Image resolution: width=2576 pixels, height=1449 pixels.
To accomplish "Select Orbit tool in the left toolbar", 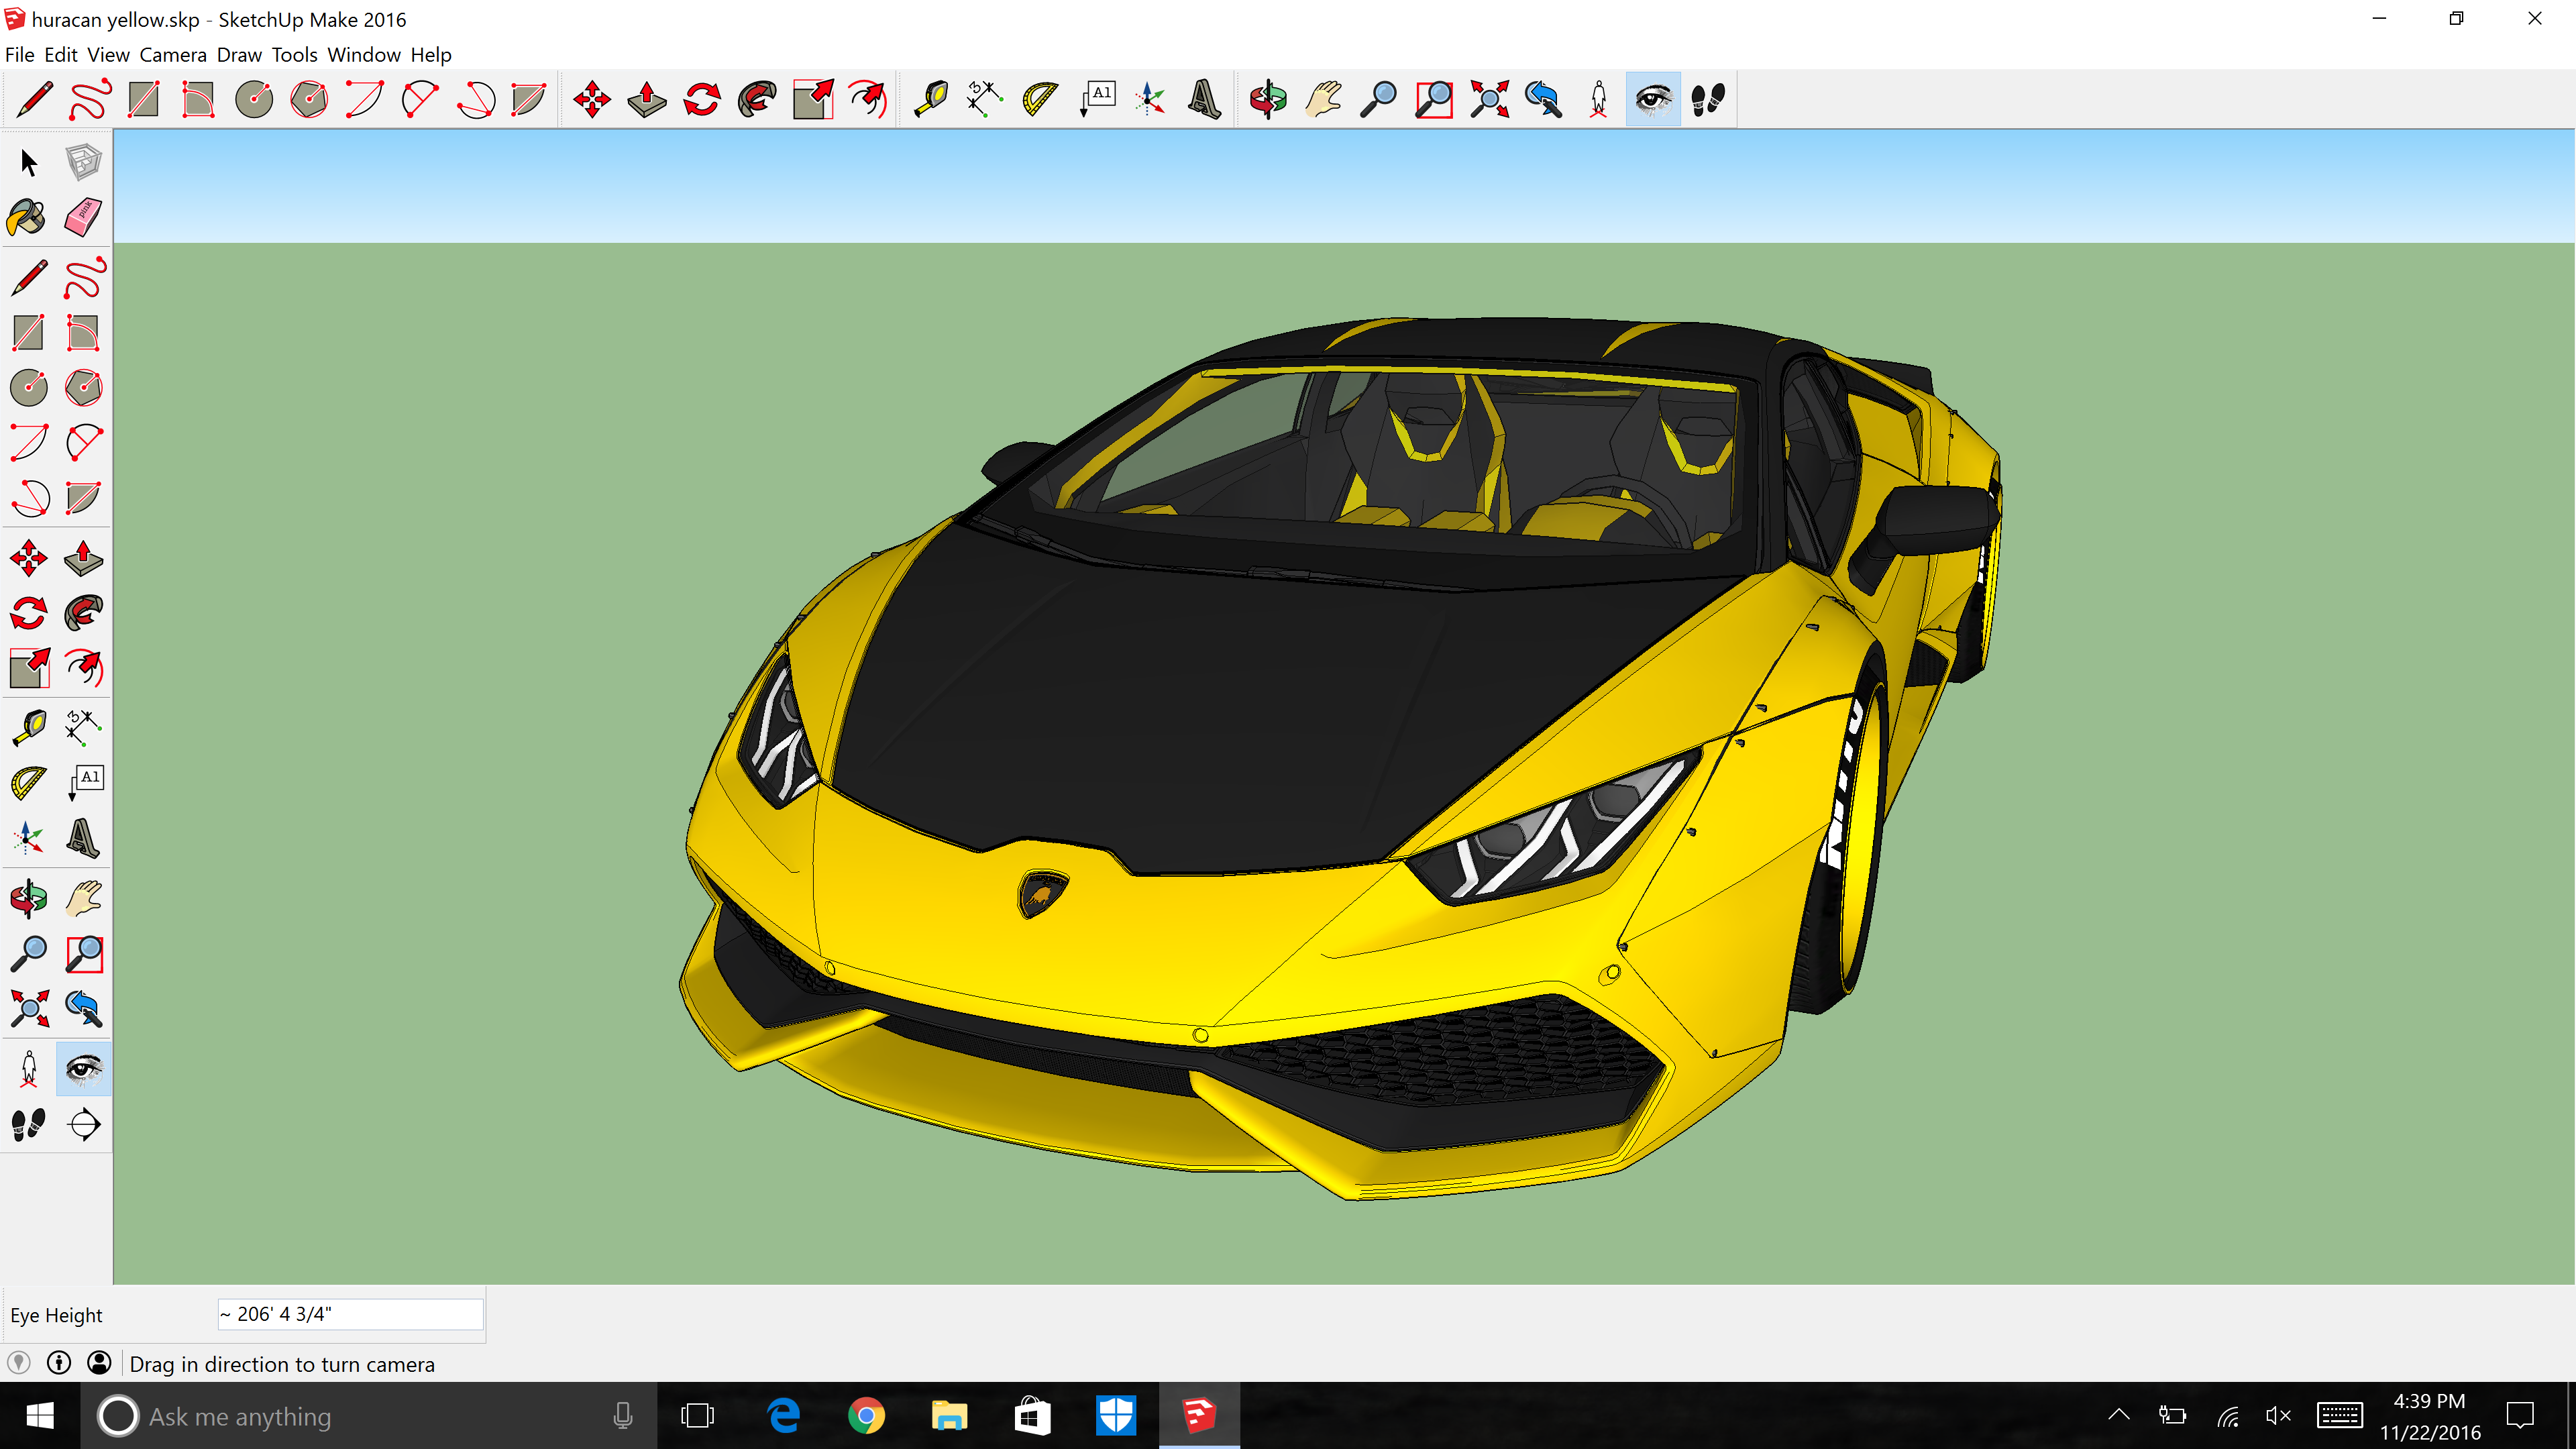I will pyautogui.click(x=28, y=899).
